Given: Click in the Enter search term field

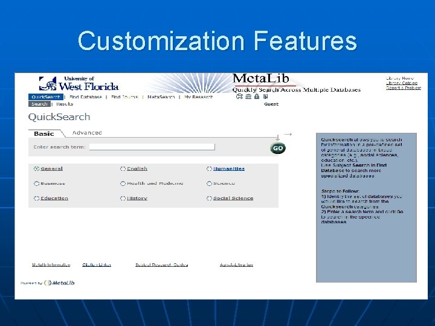Looking at the screenshot, I should point(152,147).
